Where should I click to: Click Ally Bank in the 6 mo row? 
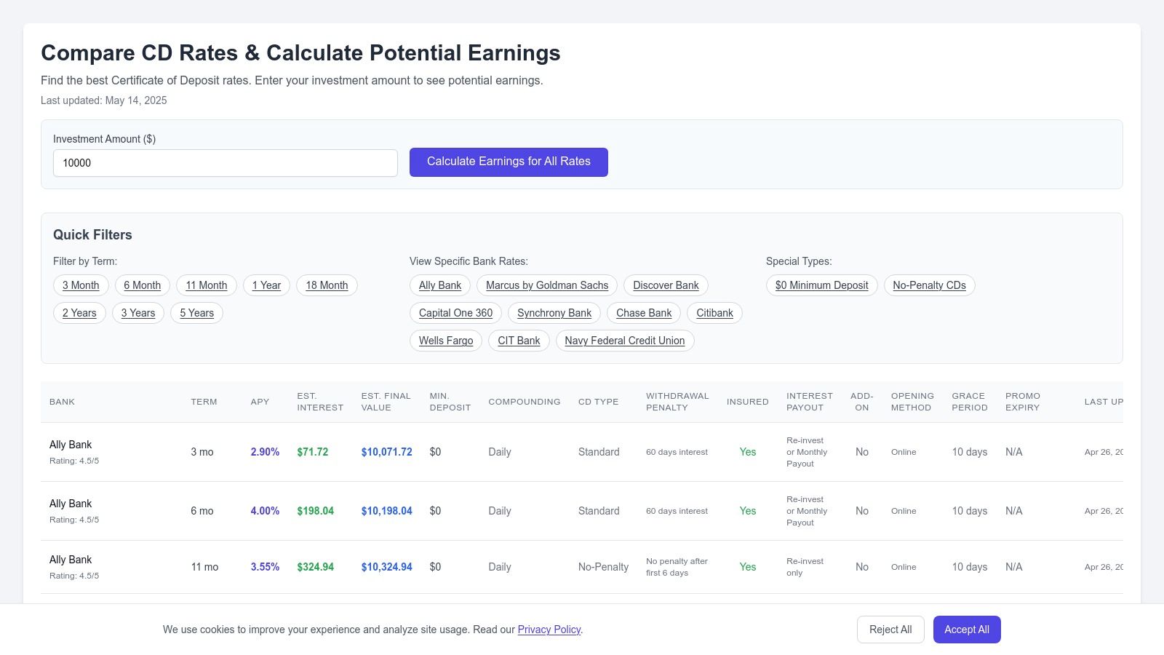71,504
